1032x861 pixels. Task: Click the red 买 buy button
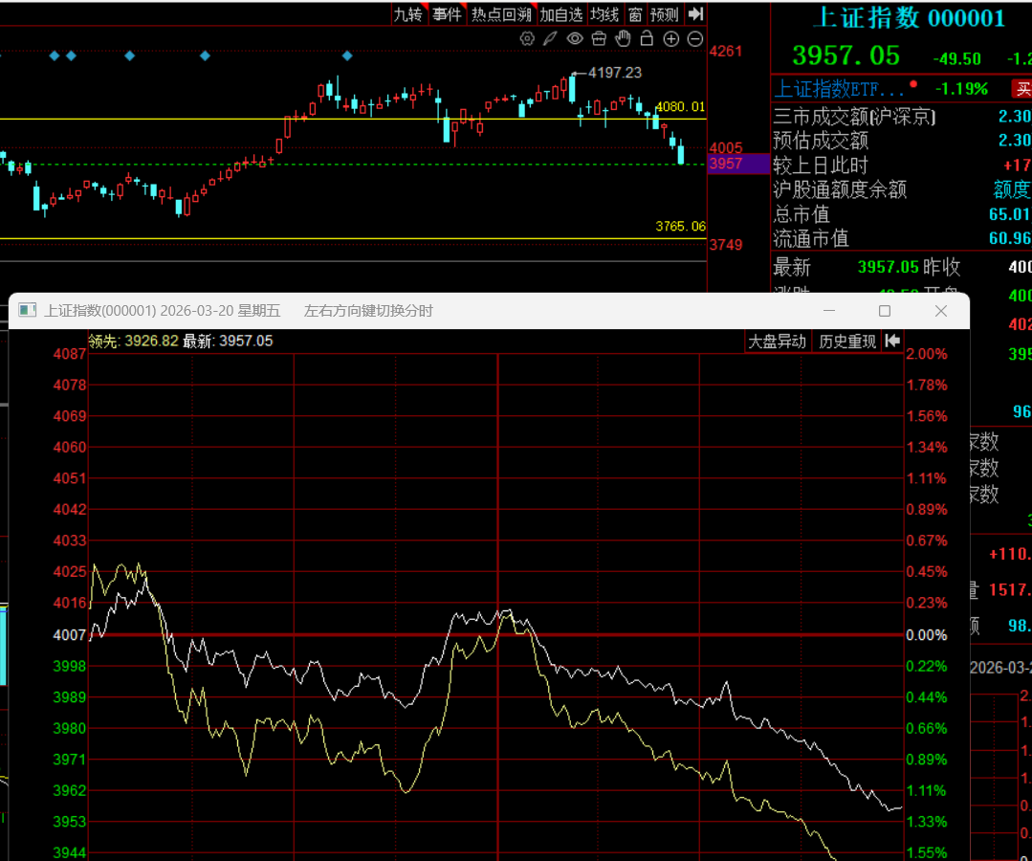click(x=1022, y=89)
